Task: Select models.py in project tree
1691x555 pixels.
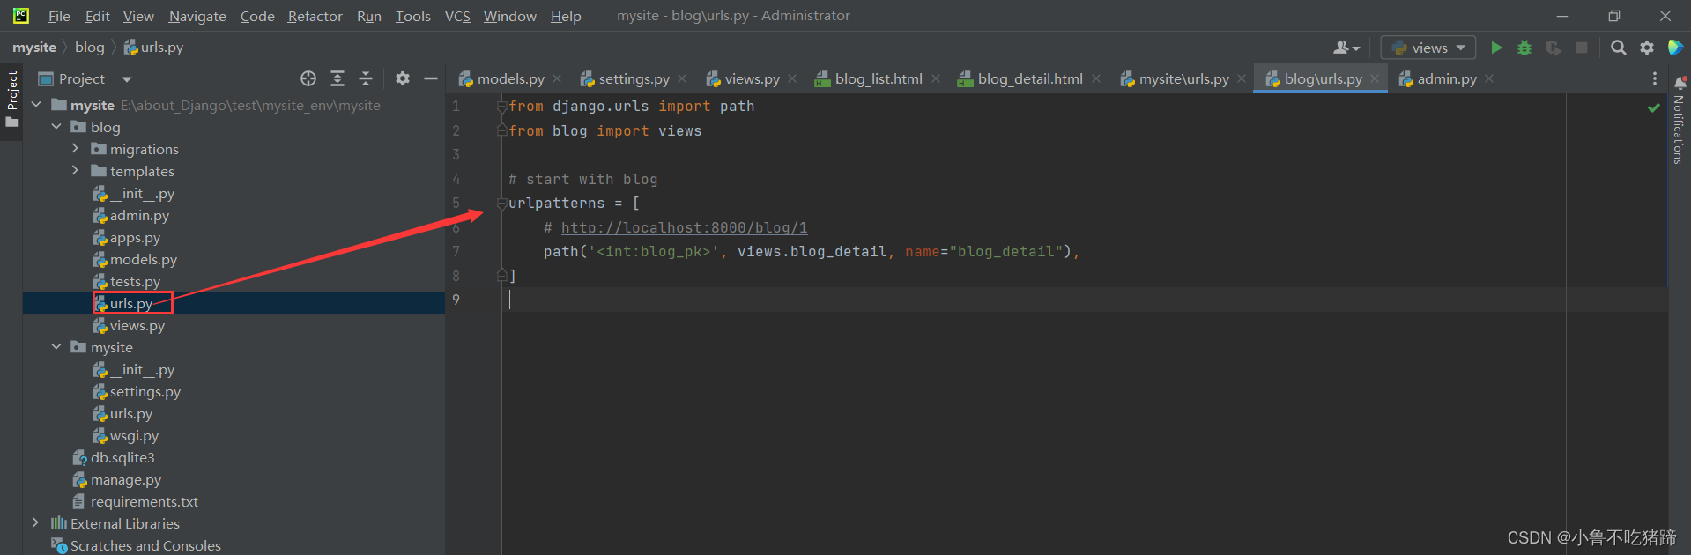Action: 135,259
